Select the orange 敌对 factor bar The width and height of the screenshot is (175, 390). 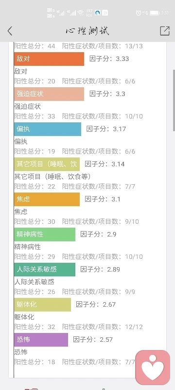pyautogui.click(x=49, y=59)
